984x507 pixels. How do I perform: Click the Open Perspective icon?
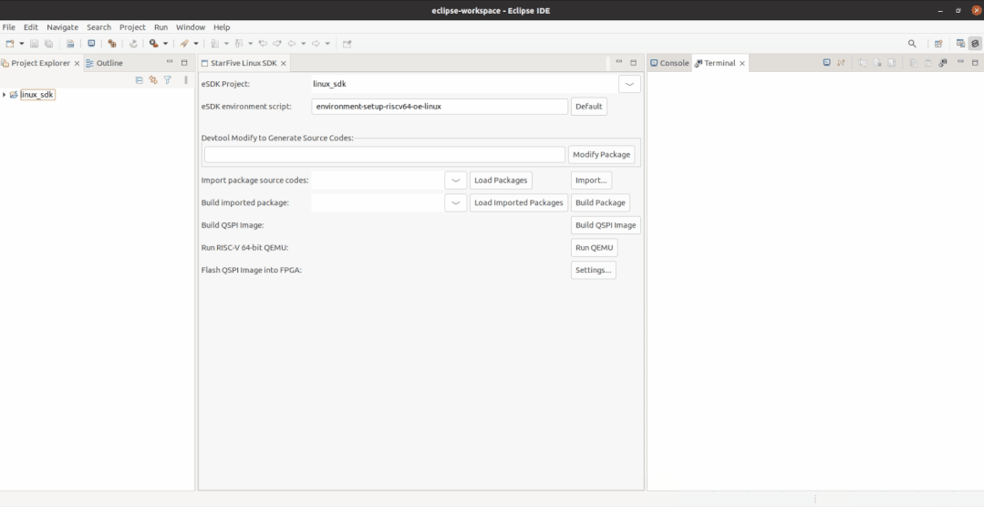point(938,44)
